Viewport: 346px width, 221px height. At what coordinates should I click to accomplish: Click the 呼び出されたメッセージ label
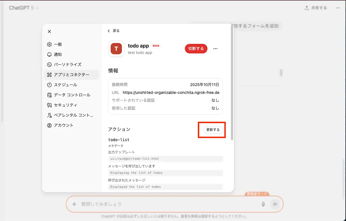(127, 180)
